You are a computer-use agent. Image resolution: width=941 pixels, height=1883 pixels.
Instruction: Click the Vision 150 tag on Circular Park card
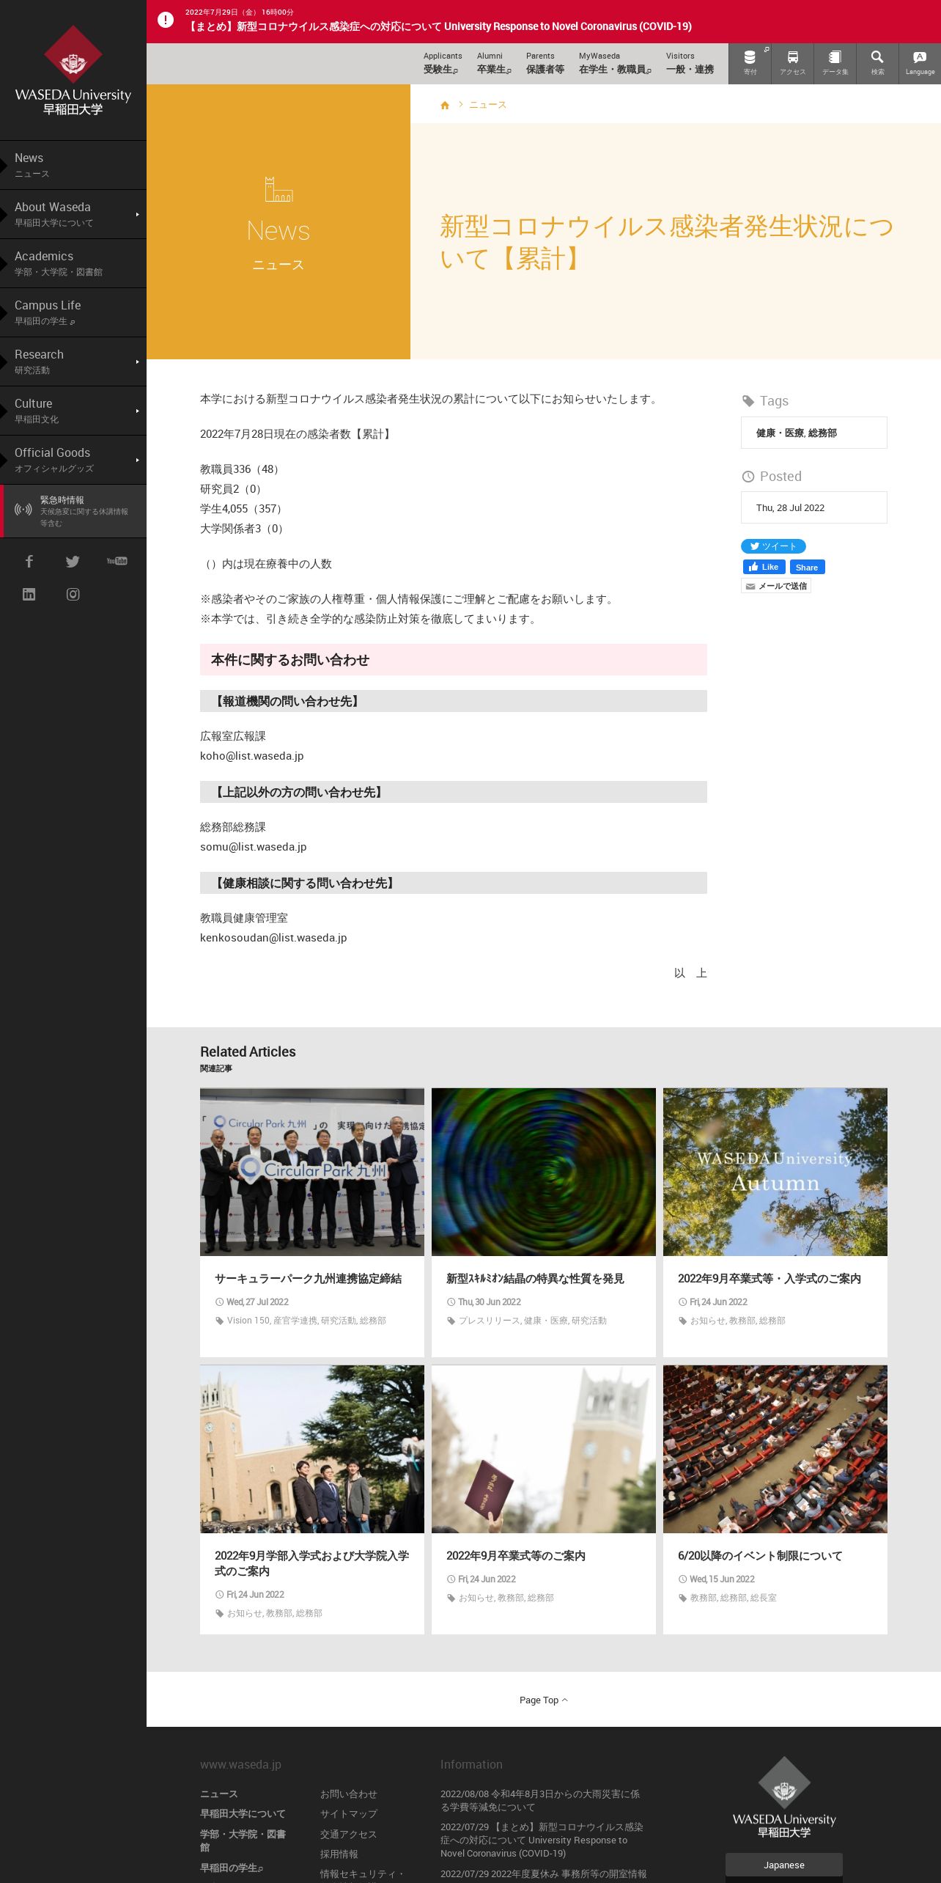coord(248,1321)
